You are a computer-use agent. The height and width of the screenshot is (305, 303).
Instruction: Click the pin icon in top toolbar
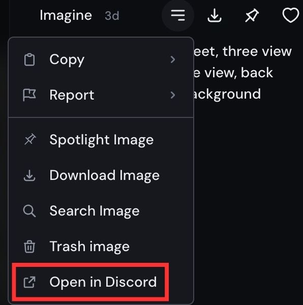point(252,16)
